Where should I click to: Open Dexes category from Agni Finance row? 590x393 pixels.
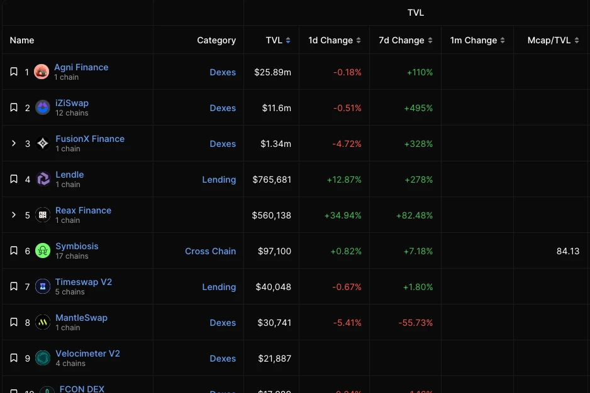223,72
